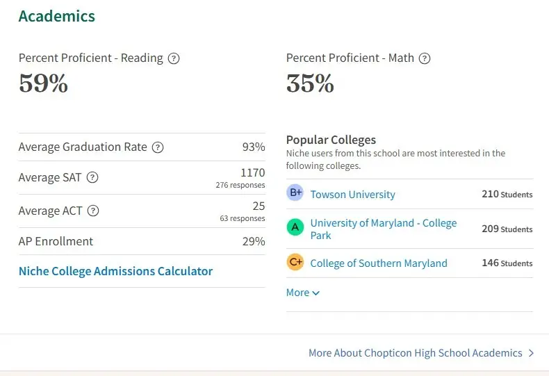Click the Academics section heading
549x376 pixels.
[x=57, y=16]
